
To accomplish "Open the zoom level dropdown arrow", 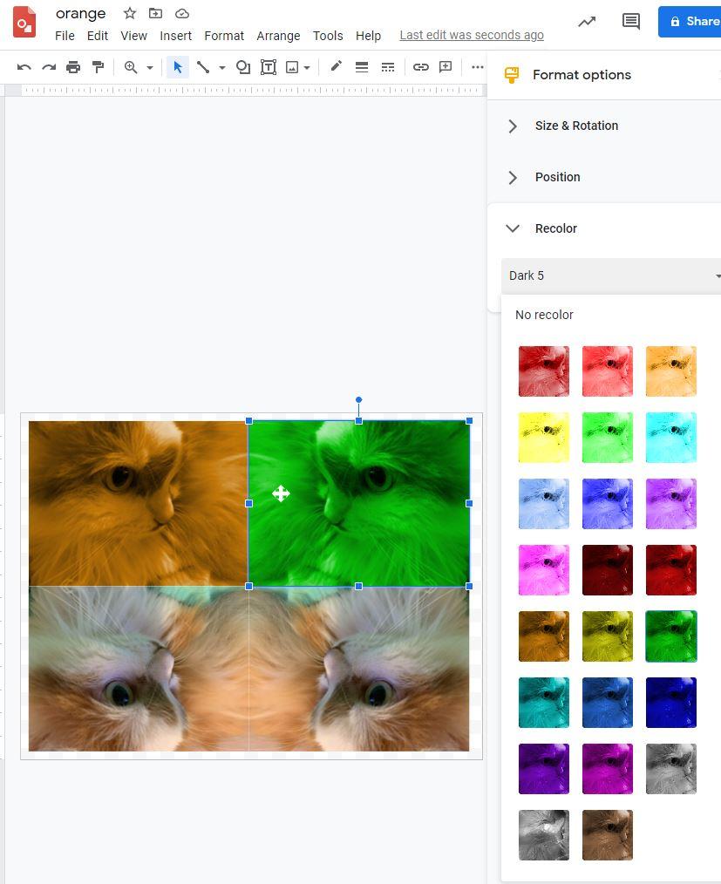I will (150, 68).
